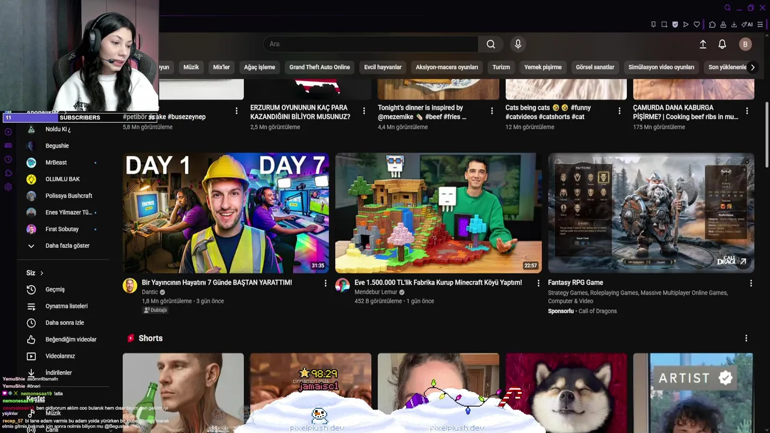Activate voice search microphone icon
This screenshot has width=770, height=433.
tap(518, 44)
